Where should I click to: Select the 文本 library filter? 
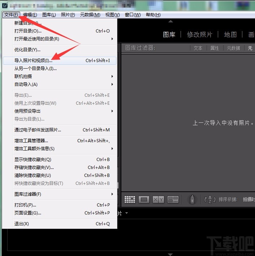click(198, 48)
